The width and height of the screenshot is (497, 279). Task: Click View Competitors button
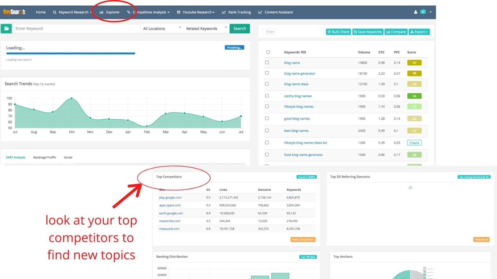coord(303,240)
